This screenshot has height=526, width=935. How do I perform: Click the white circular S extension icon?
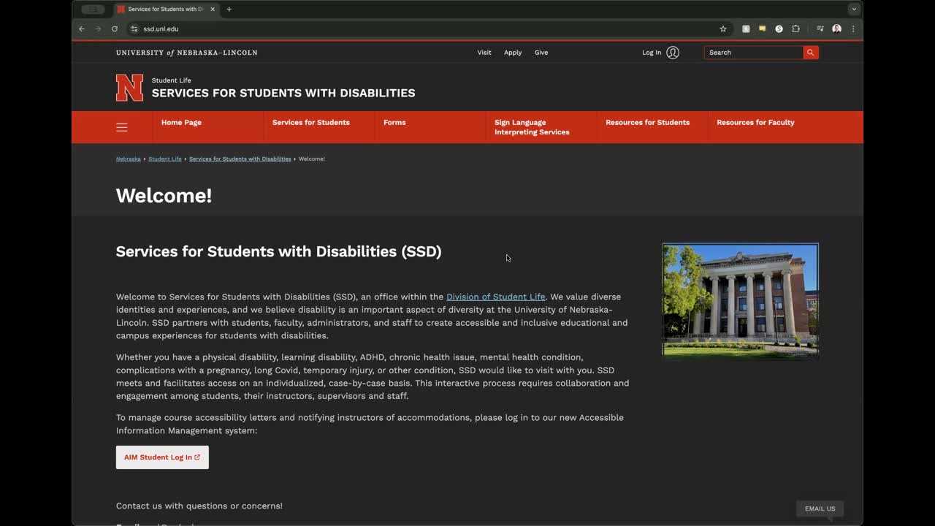coord(779,29)
